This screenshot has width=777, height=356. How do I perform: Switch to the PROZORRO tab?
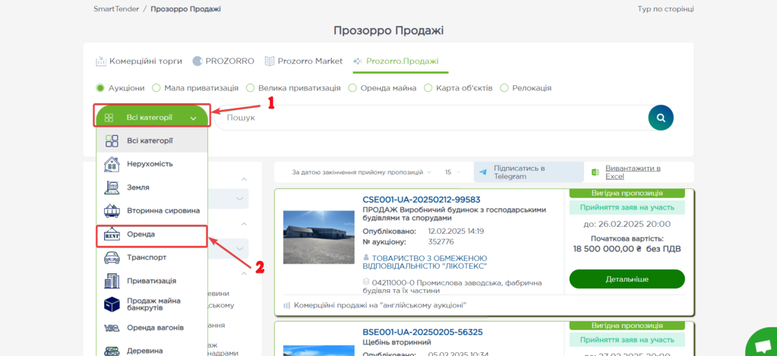click(224, 61)
